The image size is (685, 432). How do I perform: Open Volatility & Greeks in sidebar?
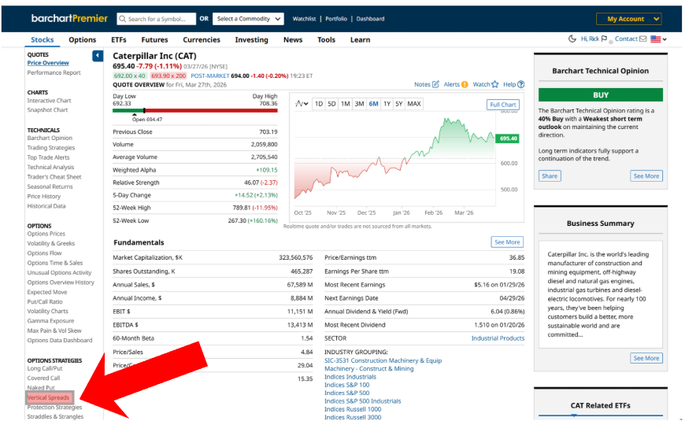[50, 243]
